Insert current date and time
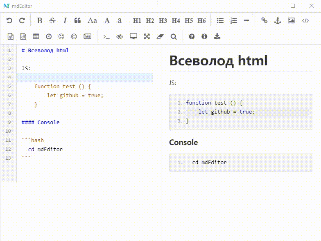Viewport: 321px width, 241px height. (49, 37)
